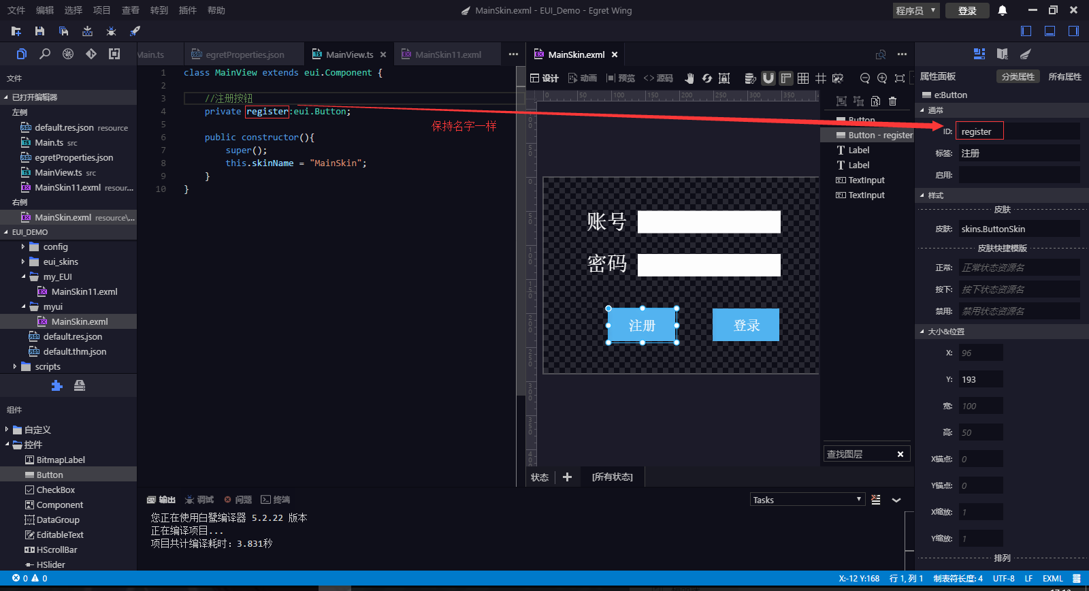Open the extensions sidebar icon
The height and width of the screenshot is (591, 1089).
(114, 54)
